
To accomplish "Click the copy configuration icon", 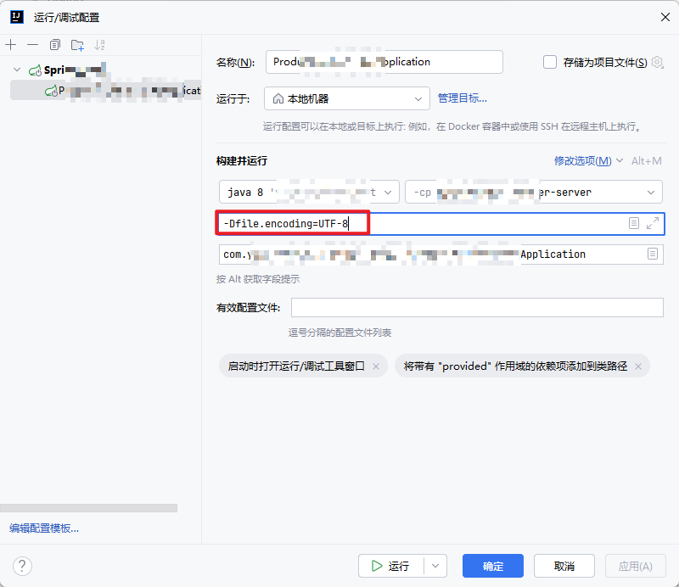I will click(x=53, y=44).
